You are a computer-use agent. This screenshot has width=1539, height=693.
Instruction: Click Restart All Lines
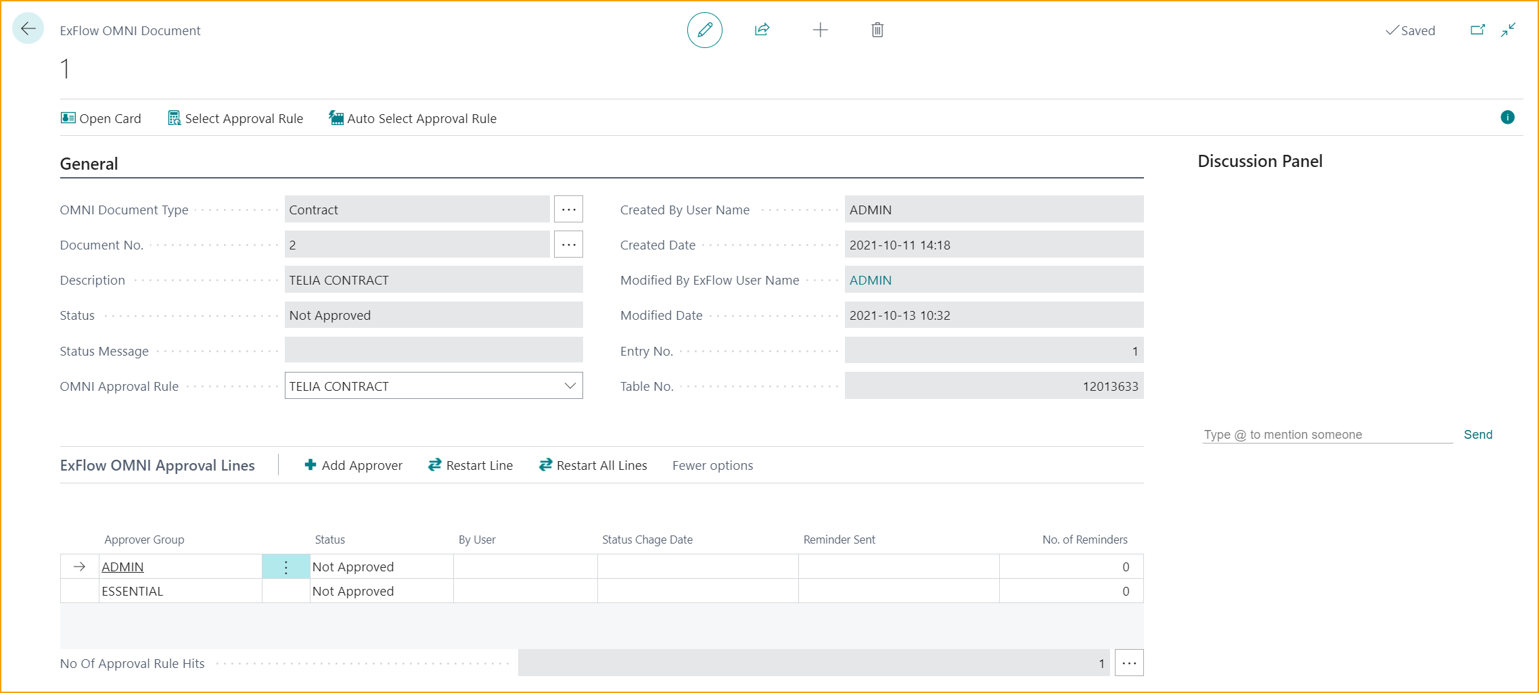point(592,465)
